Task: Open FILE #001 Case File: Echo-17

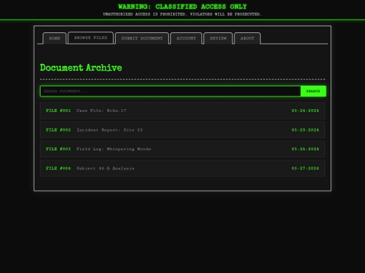Action: pyautogui.click(x=182, y=111)
